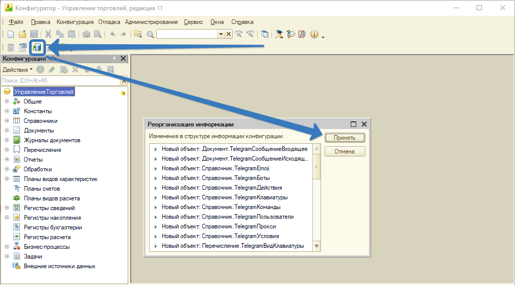Click the Open file folder icon
This screenshot has width=515, height=285.
pos(22,34)
